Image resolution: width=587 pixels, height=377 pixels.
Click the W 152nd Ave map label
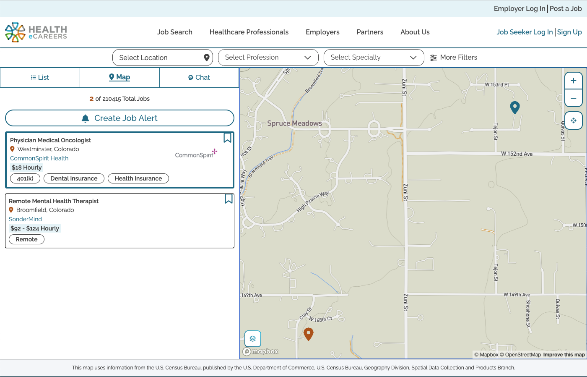[517, 154]
